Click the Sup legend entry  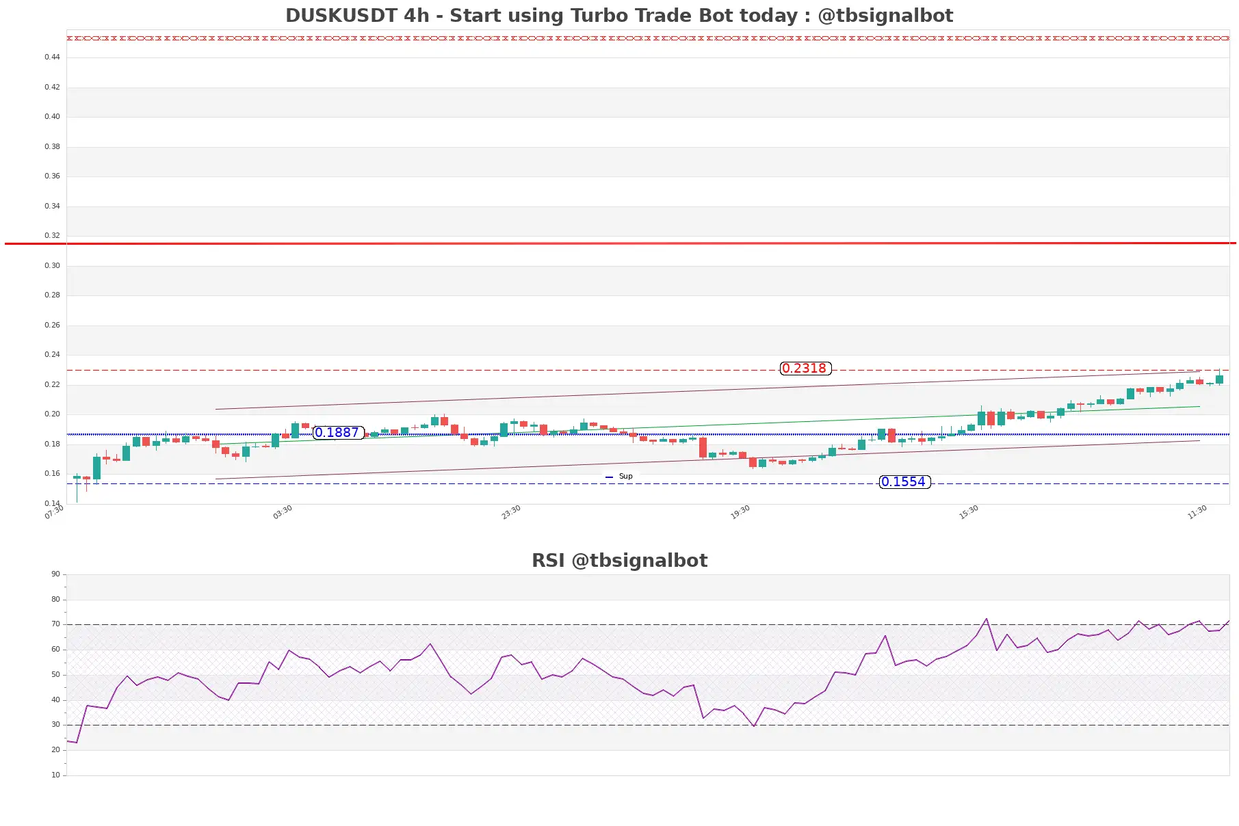click(620, 477)
